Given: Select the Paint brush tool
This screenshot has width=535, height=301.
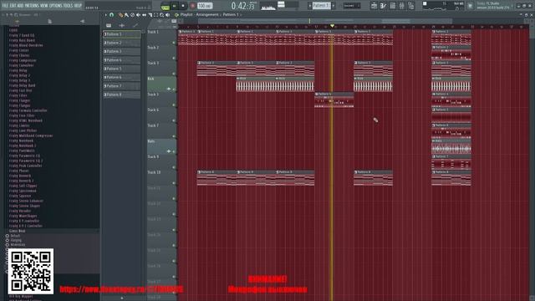Looking at the screenshot, I should coord(126,15).
